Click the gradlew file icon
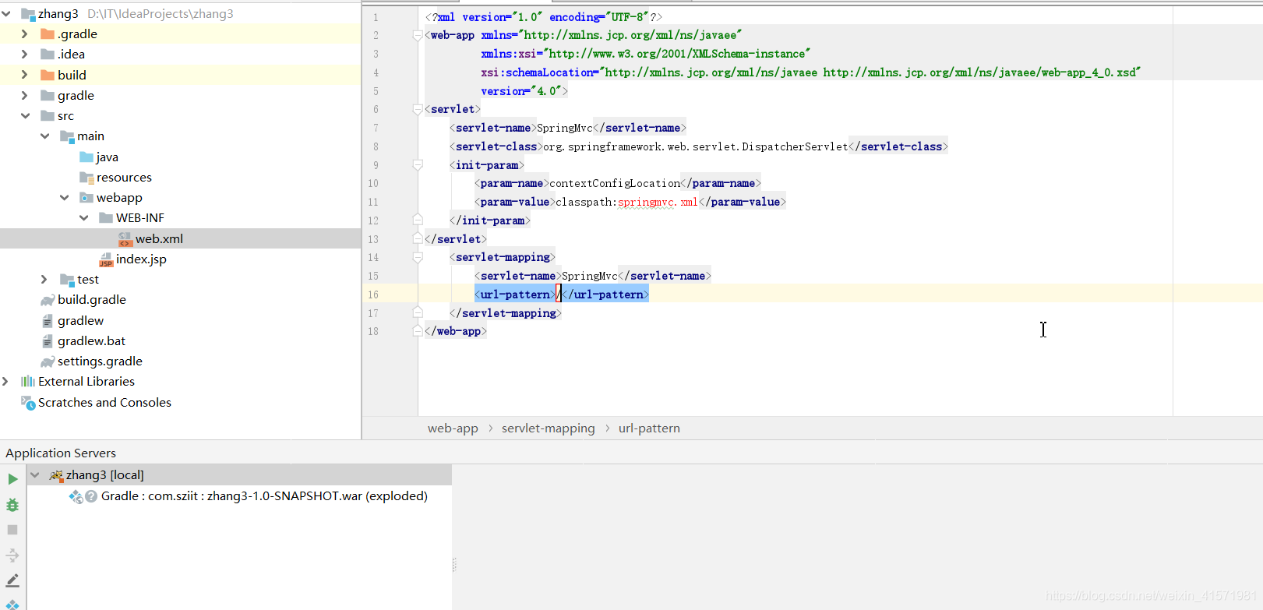Screen dimensions: 1263x610 tap(48, 321)
